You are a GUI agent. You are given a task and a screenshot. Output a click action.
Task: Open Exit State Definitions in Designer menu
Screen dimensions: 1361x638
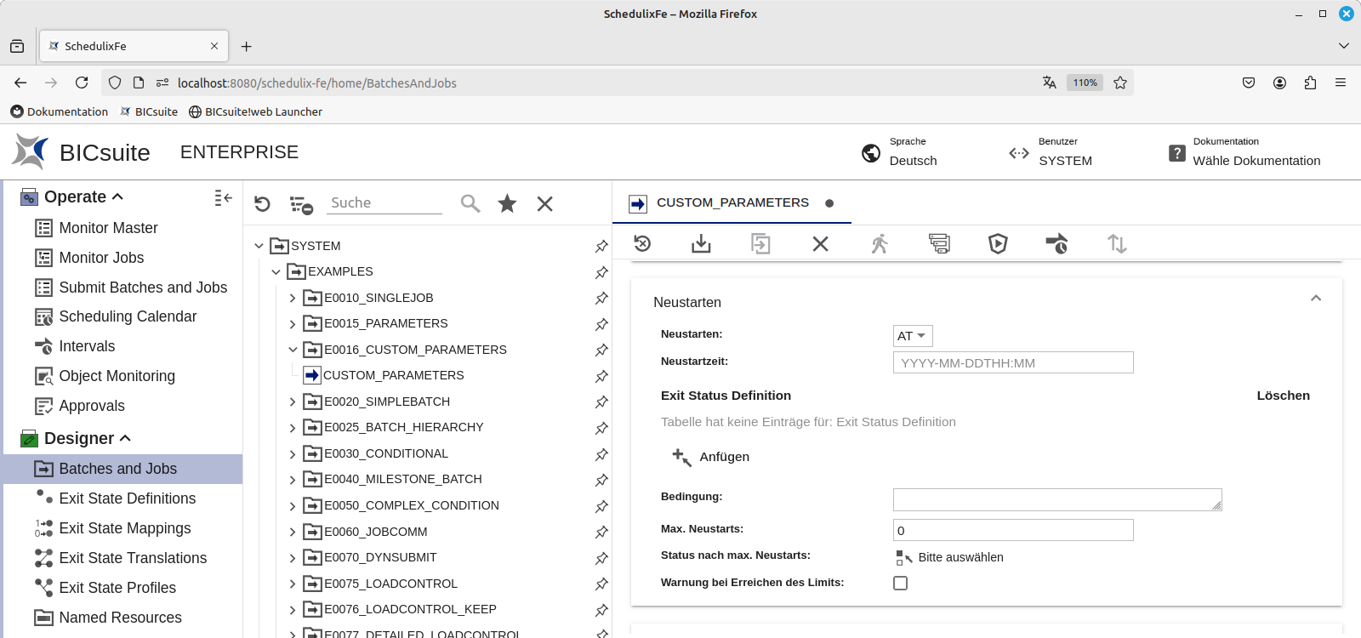127,498
